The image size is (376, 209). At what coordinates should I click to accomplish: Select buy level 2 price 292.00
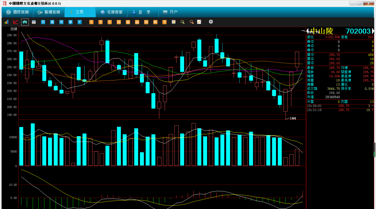(x=334, y=59)
